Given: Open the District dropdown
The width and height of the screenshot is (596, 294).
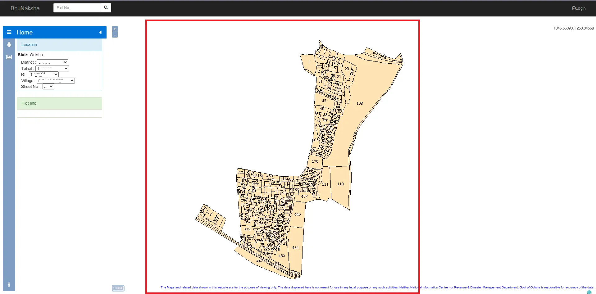Looking at the screenshot, I should pyautogui.click(x=52, y=62).
